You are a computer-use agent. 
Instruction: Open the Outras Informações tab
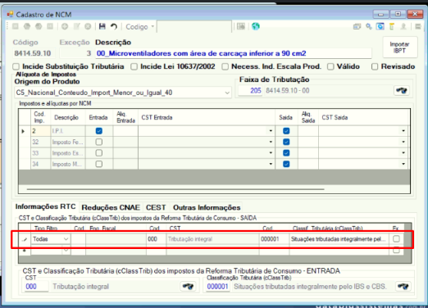click(207, 207)
